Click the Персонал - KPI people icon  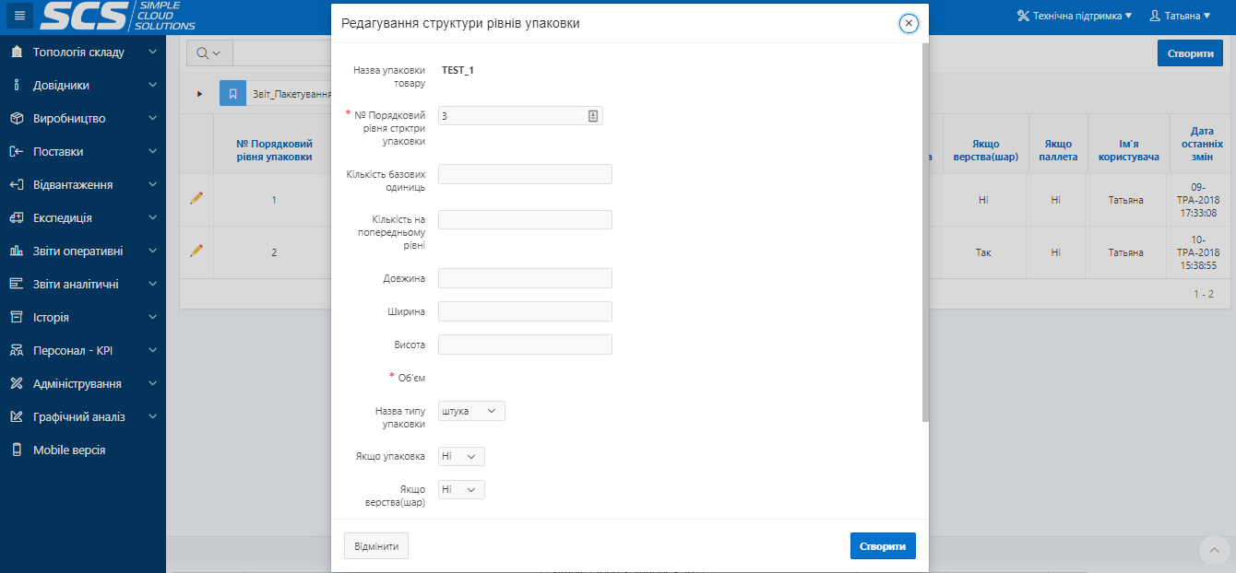click(17, 351)
